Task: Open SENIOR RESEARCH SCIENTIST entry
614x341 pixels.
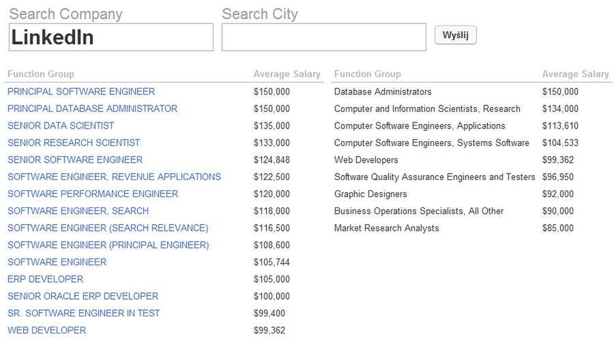Action: 74,143
